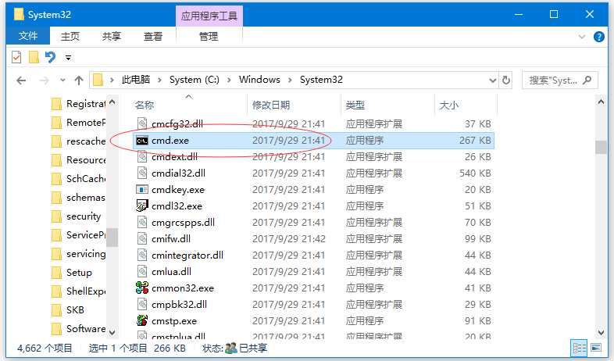Select the cmintegrator.dll file icon

coord(141,256)
